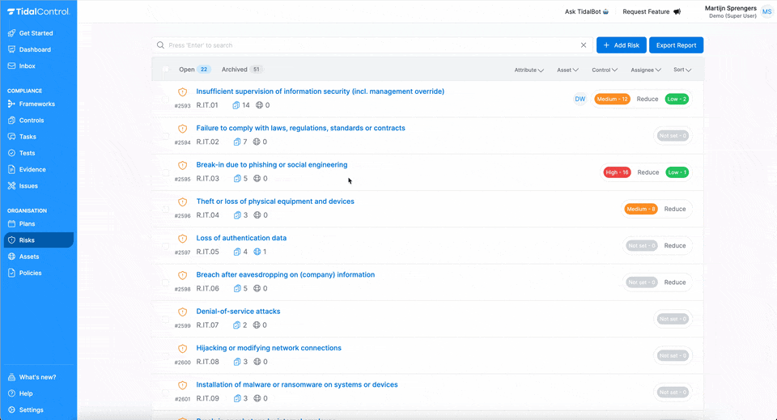777x420 pixels.
Task: Open Installation of malware or ransomware risk
Action: pyautogui.click(x=297, y=384)
